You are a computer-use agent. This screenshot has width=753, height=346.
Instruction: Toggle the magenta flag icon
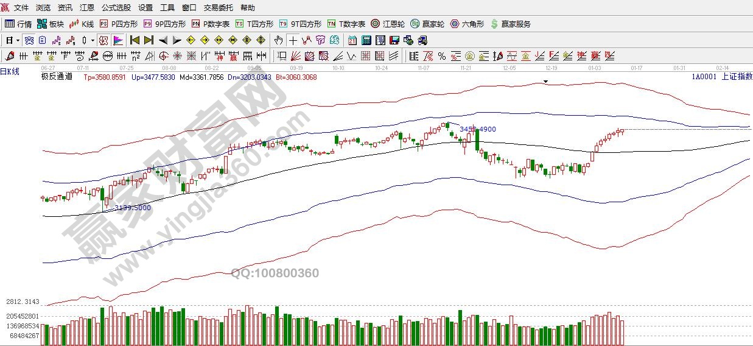pyautogui.click(x=118, y=41)
